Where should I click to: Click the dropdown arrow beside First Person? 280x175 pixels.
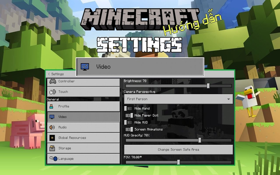click(229, 99)
